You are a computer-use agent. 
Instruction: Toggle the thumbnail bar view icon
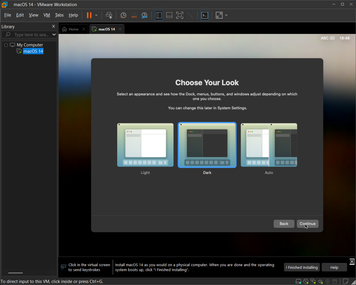click(x=169, y=15)
